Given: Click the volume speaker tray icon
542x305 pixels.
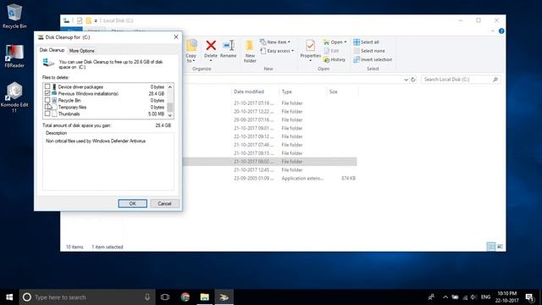Looking at the screenshot, I should [473, 297].
